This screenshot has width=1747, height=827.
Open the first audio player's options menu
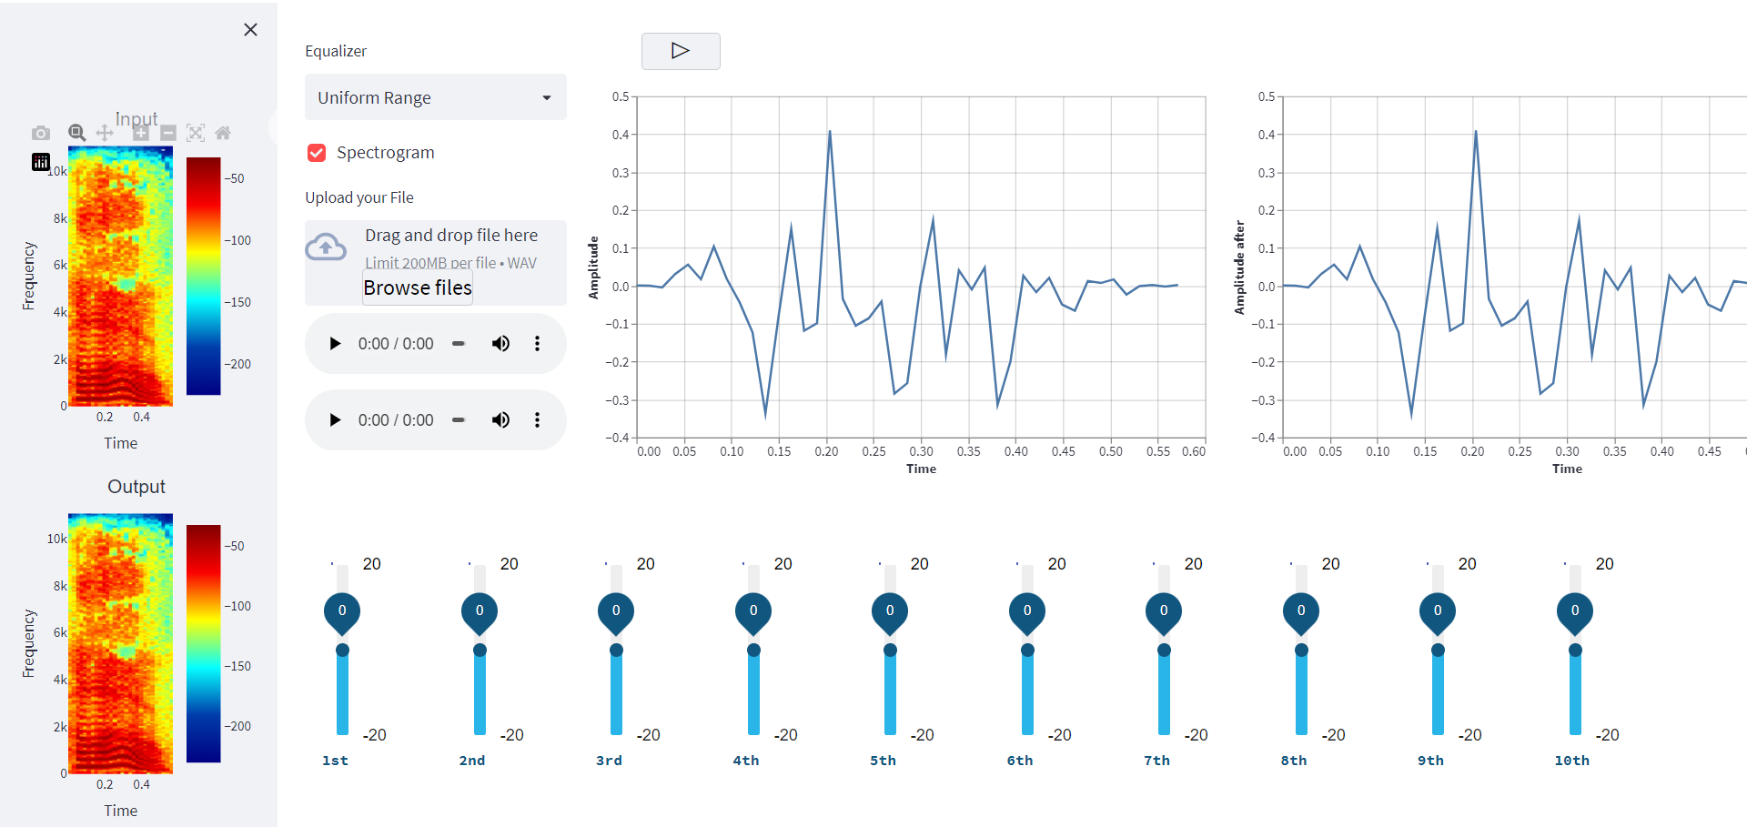538,343
